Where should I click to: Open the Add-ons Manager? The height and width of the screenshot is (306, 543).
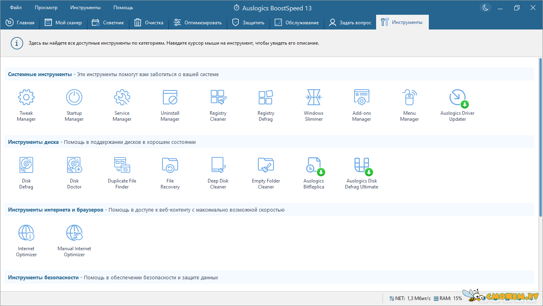pyautogui.click(x=362, y=105)
